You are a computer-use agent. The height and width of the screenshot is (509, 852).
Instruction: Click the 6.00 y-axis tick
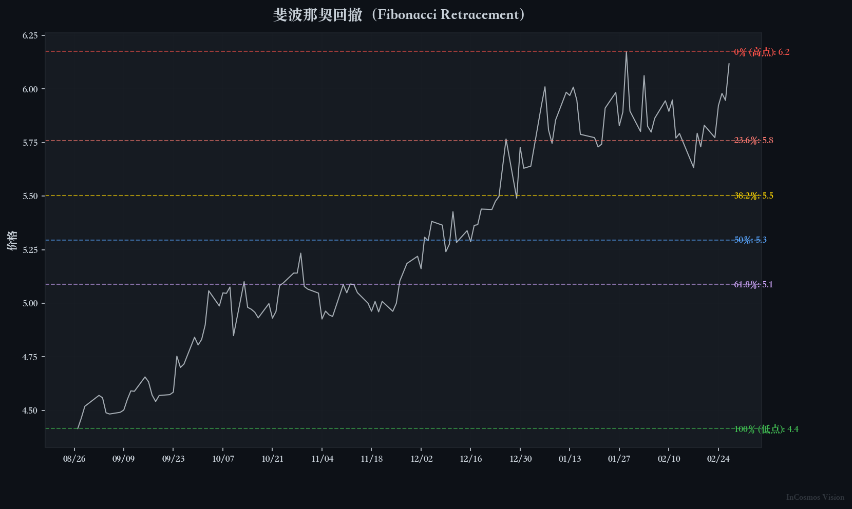click(x=30, y=89)
